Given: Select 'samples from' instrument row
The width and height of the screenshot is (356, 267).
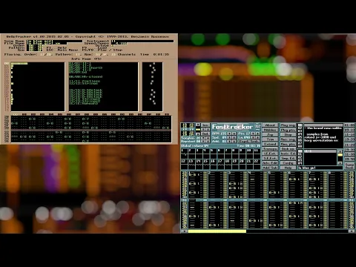Looking at the screenshot, I should 323,134.
